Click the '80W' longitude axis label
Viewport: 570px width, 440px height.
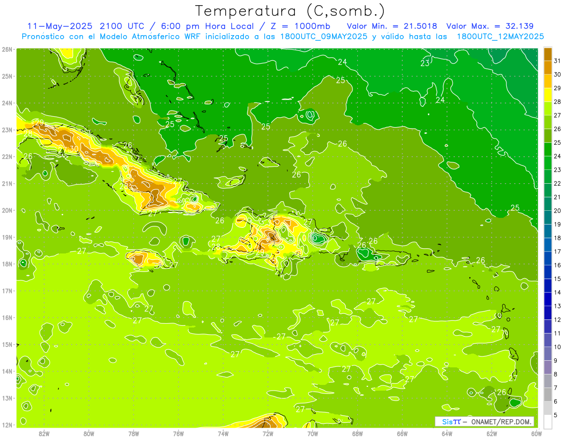[x=88, y=433]
